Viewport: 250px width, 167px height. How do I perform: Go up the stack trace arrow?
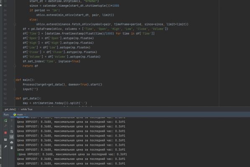tap(12, 121)
